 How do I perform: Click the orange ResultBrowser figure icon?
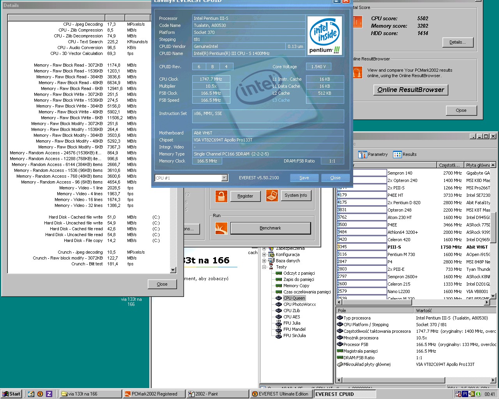point(357,73)
